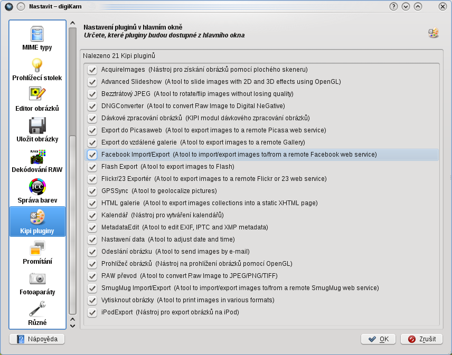Viewport: 452px width, 355px height.
Task: Uncheck the RAW převod plugin
Action: [92, 276]
